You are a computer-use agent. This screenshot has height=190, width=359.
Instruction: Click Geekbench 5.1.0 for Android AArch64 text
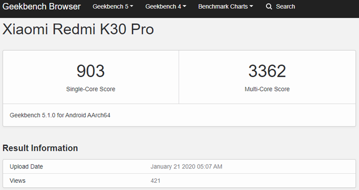click(60, 115)
